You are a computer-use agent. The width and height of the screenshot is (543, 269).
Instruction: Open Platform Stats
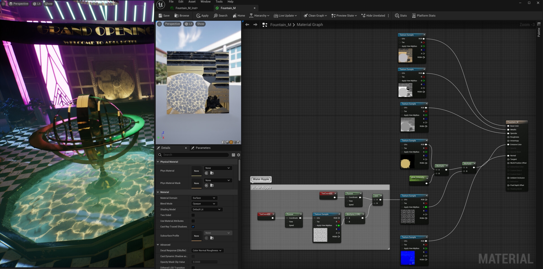click(x=423, y=16)
